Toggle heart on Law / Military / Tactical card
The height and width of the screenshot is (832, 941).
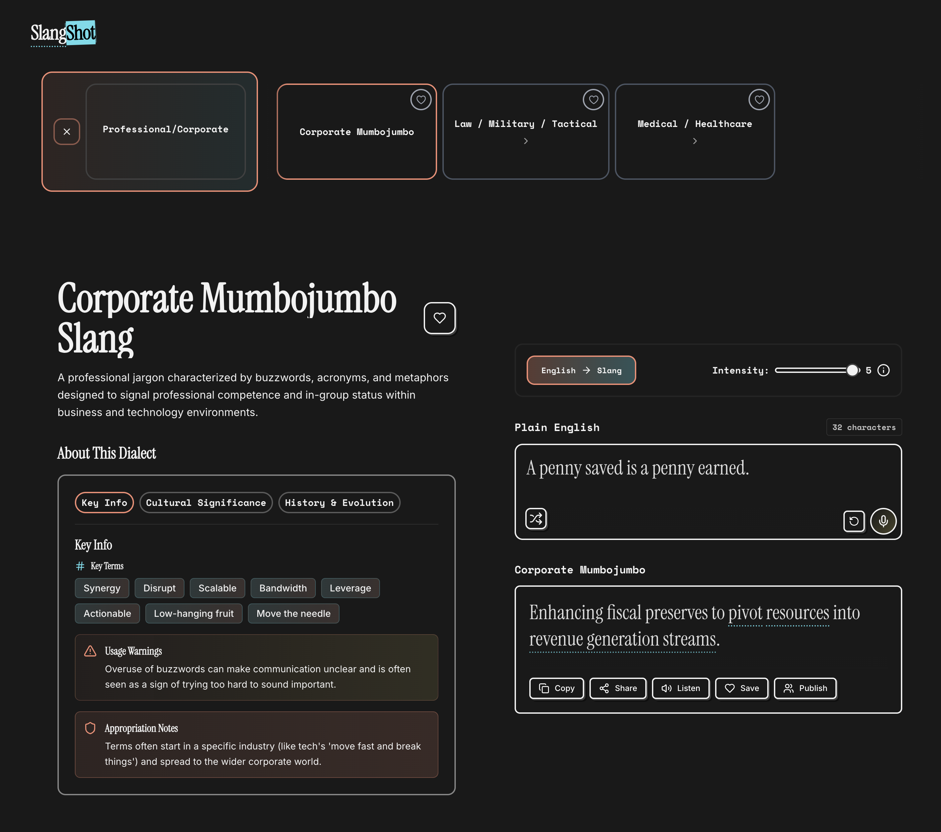pos(593,100)
